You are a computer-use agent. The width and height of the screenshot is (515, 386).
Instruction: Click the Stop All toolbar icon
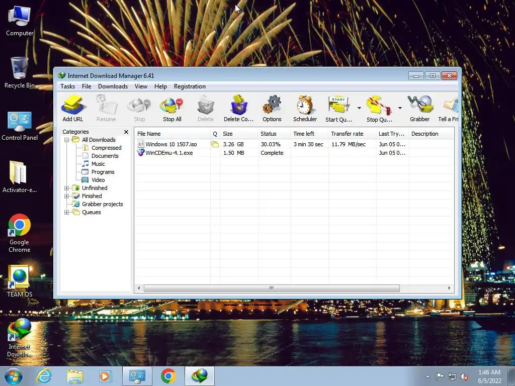172,108
